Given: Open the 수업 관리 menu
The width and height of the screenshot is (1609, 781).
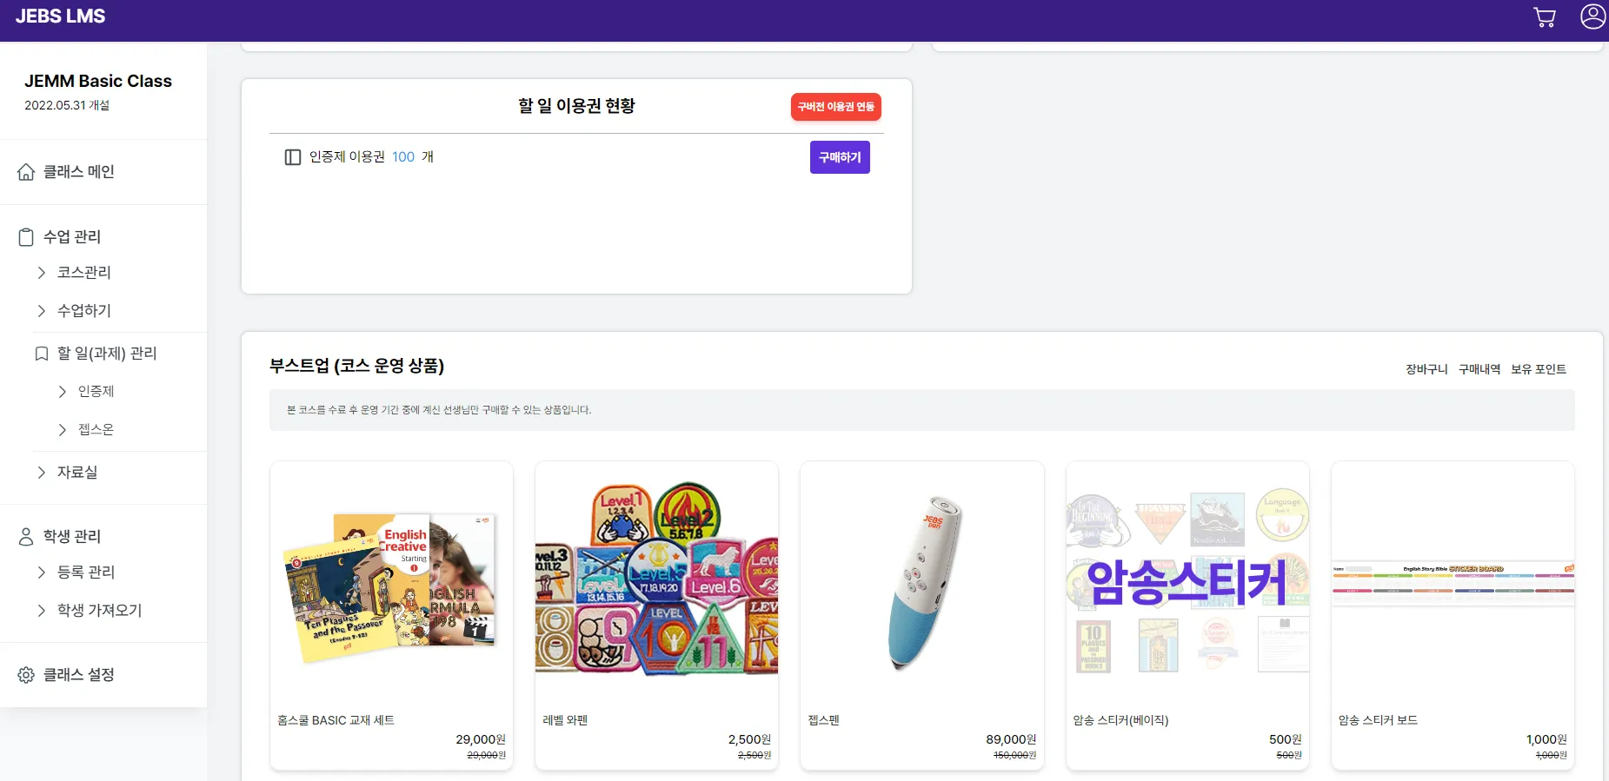Looking at the screenshot, I should pos(72,237).
